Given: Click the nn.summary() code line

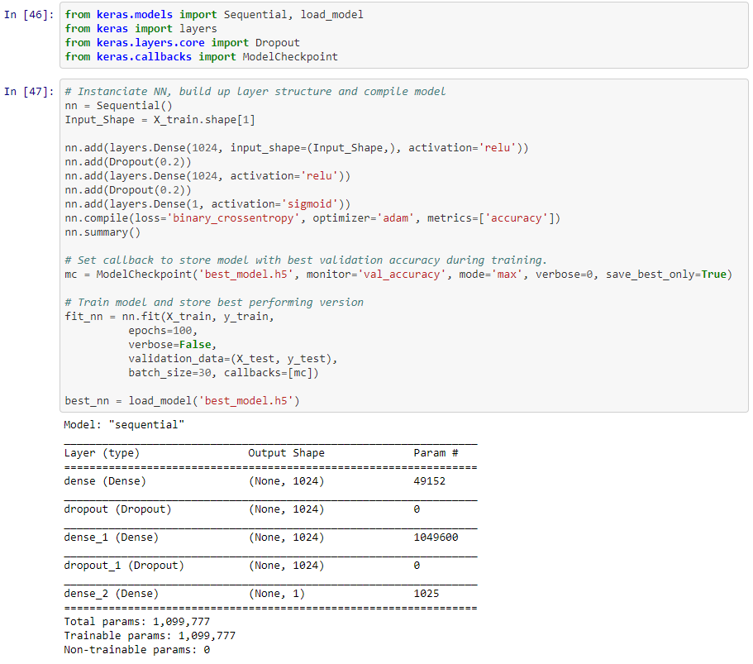Looking at the screenshot, I should pyautogui.click(x=102, y=232).
